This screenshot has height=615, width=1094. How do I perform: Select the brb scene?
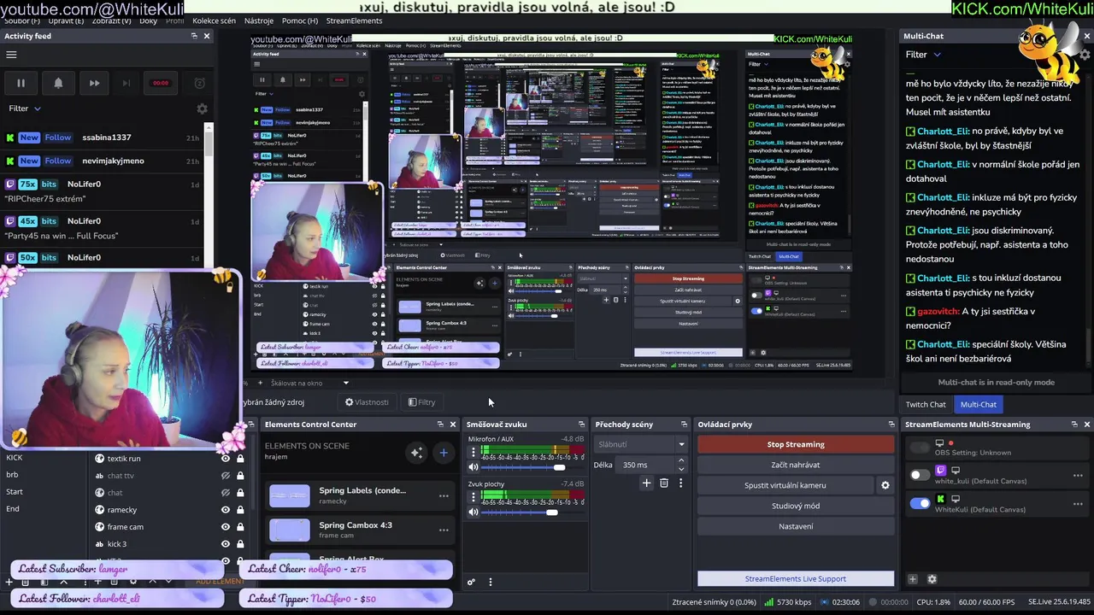click(x=12, y=475)
